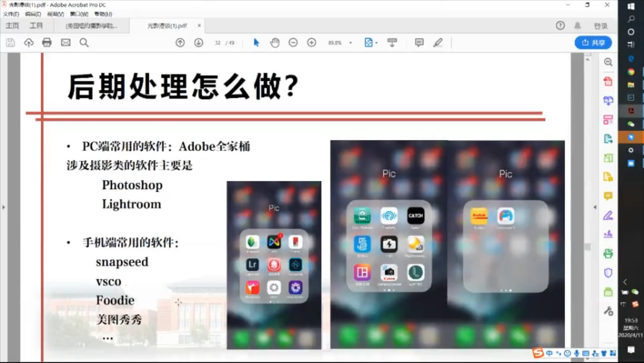Viewport: 644px width, 363px height.
Task: Open the notifications bell
Action: [x=578, y=25]
